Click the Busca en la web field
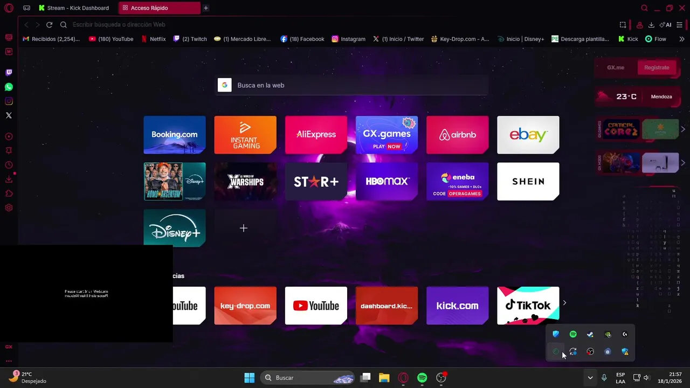The width and height of the screenshot is (690, 388). point(351,85)
